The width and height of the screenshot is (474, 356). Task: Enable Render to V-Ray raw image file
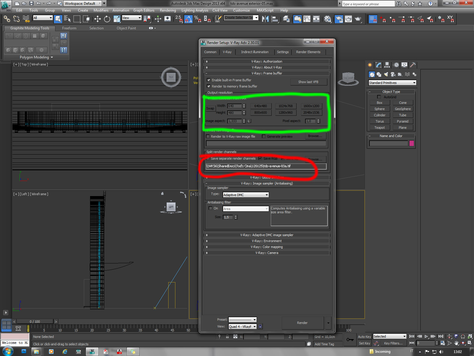[x=208, y=136]
